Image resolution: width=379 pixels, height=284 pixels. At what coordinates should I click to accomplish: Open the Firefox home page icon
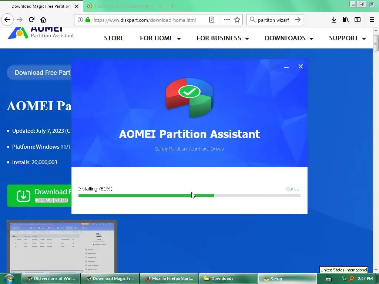tap(43, 20)
